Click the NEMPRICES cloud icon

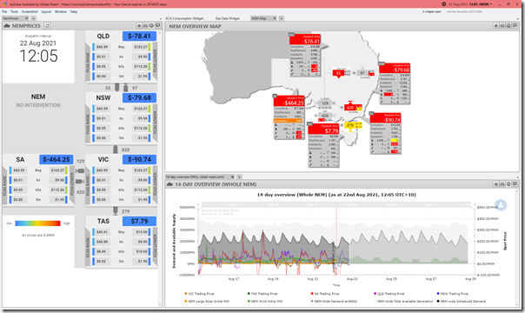click(7, 26)
